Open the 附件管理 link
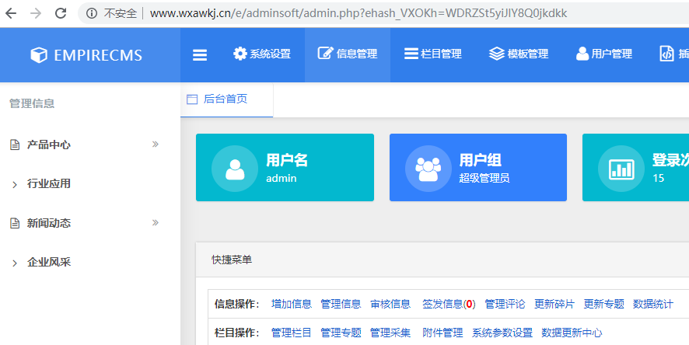Viewport: 689px width, 345px height. (442, 333)
